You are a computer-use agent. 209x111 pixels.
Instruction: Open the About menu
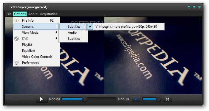[33, 14]
